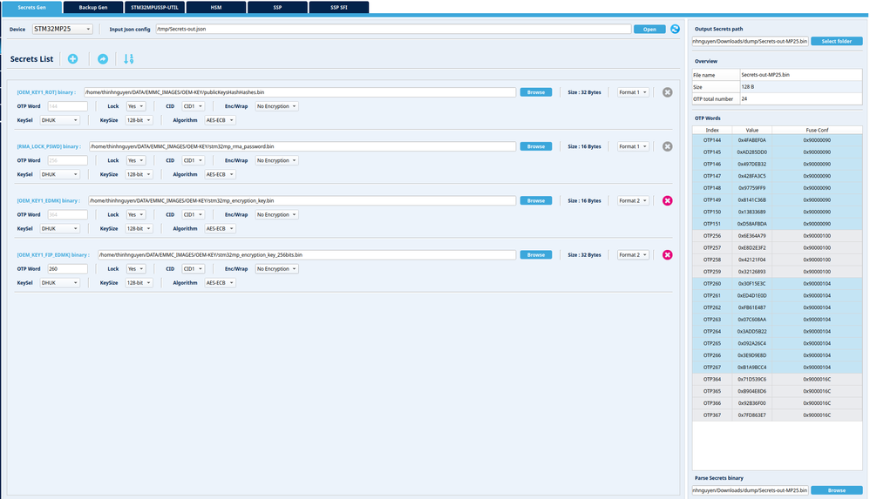Open the KeySize dropdown for OEM_KEY1_ROT

click(x=139, y=120)
